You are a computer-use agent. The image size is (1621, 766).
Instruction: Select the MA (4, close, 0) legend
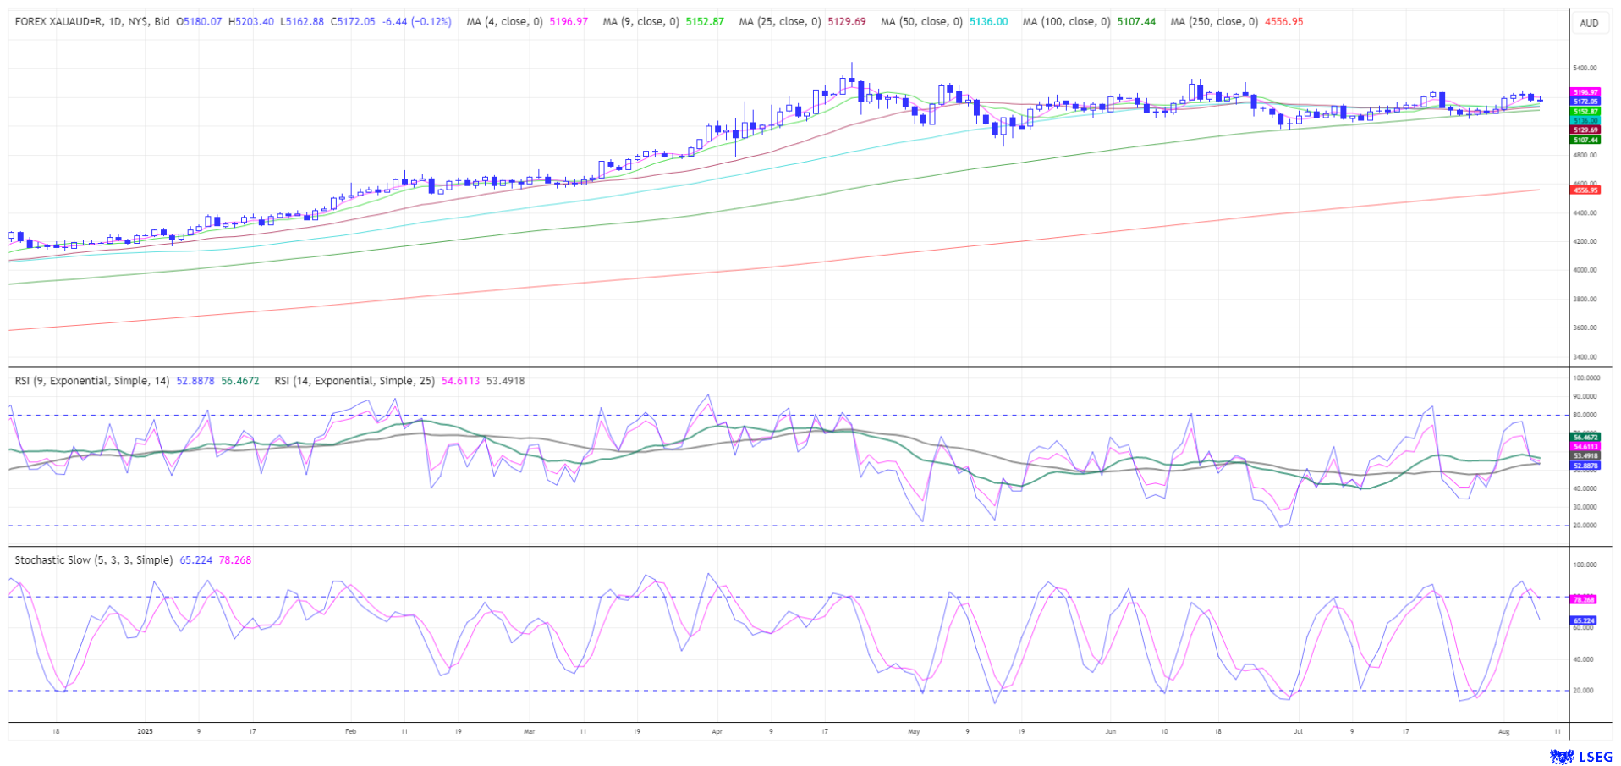(x=504, y=22)
